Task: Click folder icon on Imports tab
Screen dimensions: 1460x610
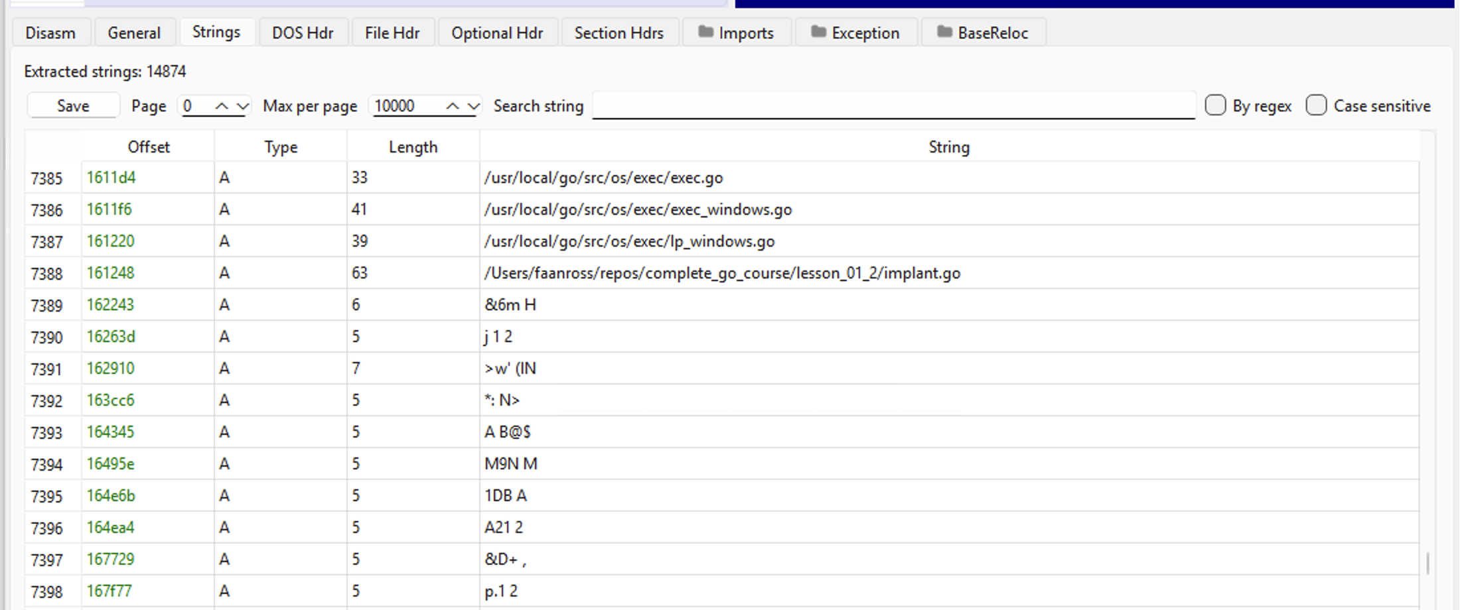Action: pos(705,32)
